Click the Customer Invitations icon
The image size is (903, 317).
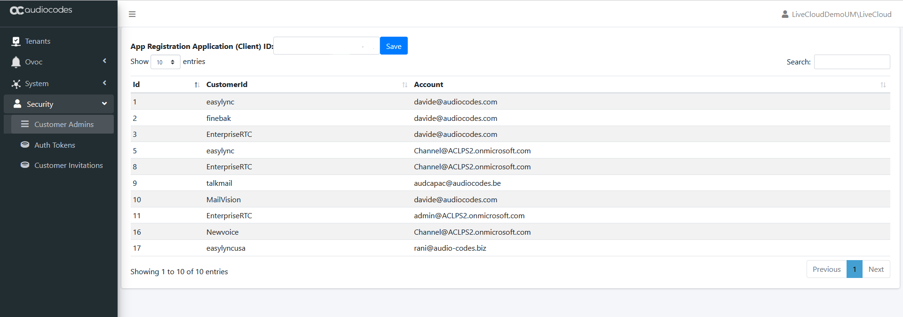point(25,165)
